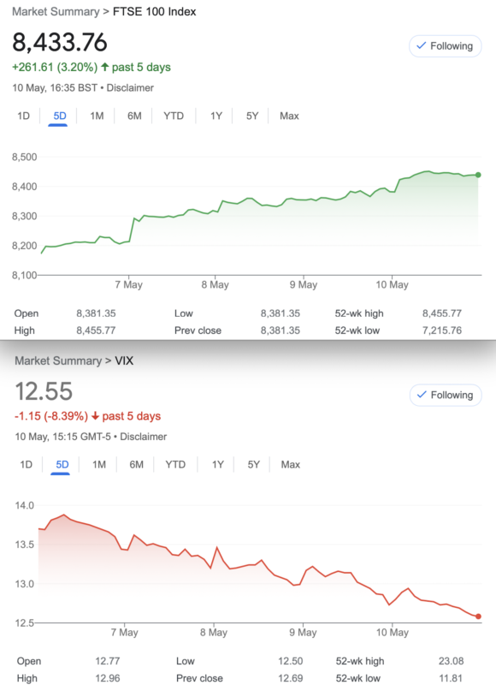Image resolution: width=496 pixels, height=685 pixels.
Task: Select 6M tab on VIX chart
Action: [137, 464]
